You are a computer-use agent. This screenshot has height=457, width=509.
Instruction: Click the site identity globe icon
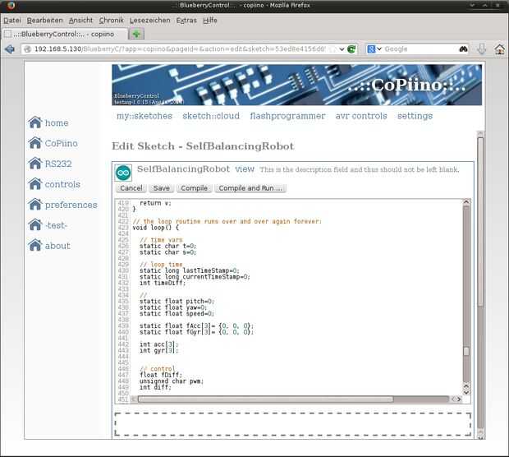(x=28, y=49)
